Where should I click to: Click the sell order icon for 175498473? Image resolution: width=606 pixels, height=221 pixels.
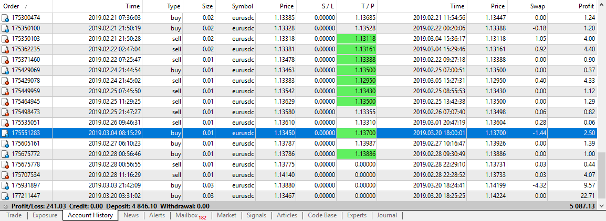pos(5,112)
